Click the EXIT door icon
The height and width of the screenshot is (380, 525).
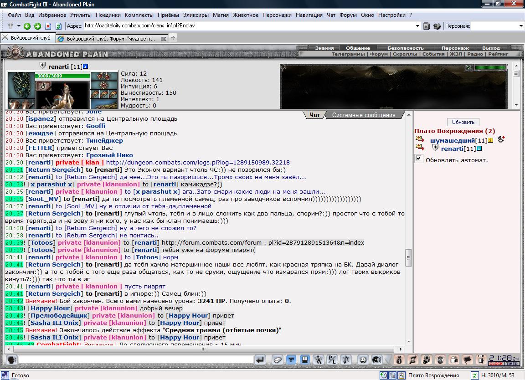pyautogui.click(x=481, y=360)
